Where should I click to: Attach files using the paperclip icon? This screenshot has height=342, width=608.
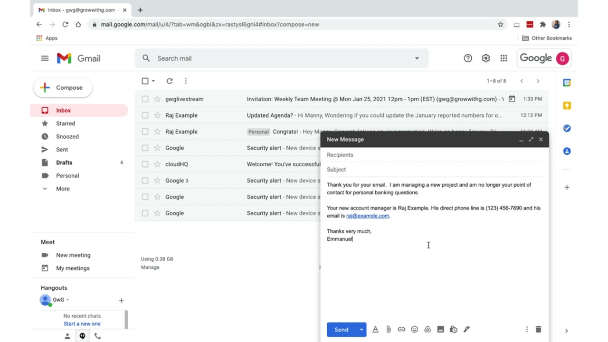coord(388,329)
